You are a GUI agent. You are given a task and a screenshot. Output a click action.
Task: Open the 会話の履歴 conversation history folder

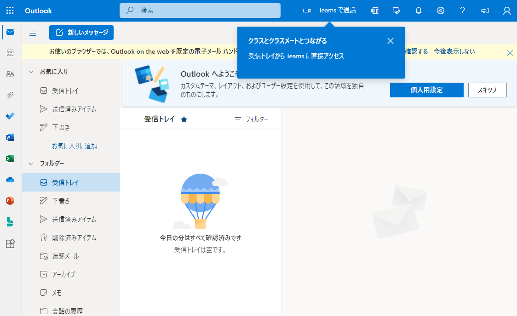coord(71,311)
